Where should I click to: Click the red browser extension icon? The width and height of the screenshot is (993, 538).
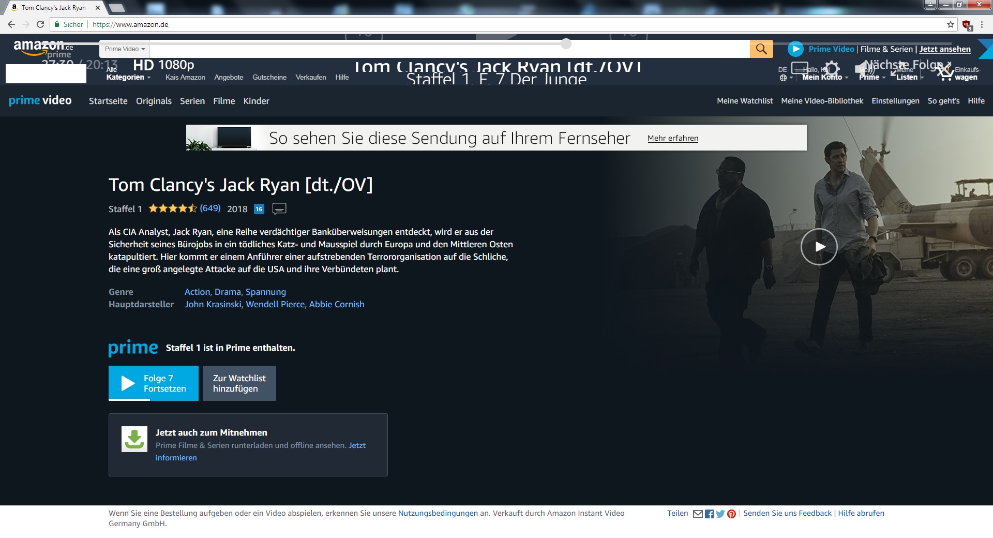[x=967, y=24]
